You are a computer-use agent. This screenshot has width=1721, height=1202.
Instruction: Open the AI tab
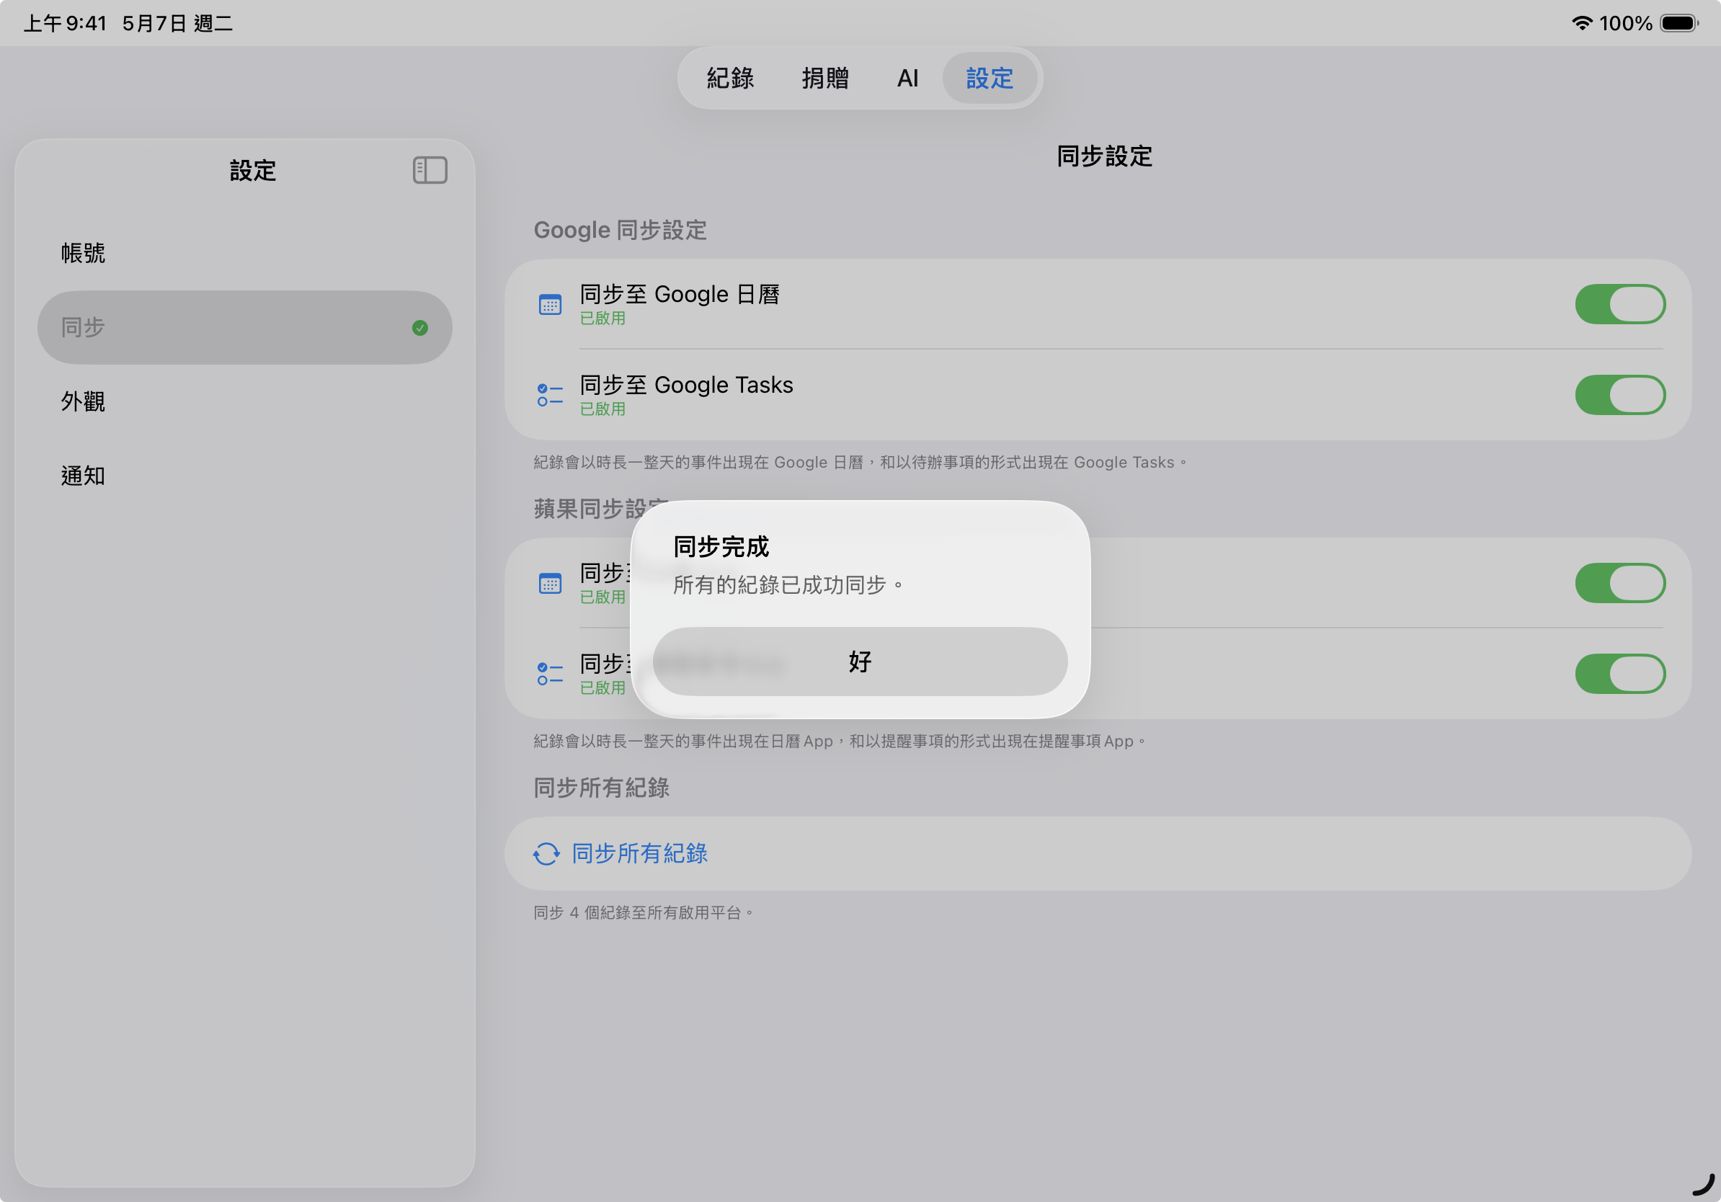[908, 78]
